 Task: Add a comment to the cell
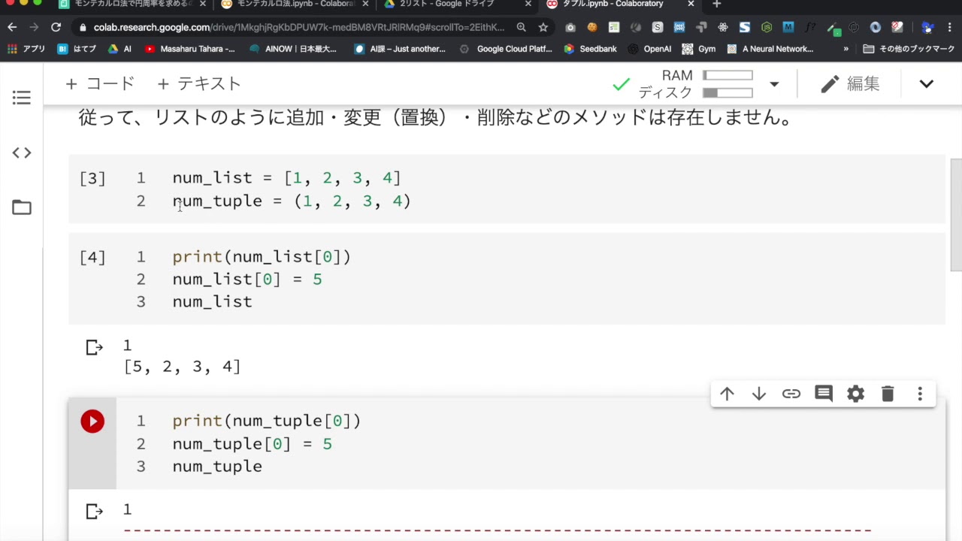[824, 394]
